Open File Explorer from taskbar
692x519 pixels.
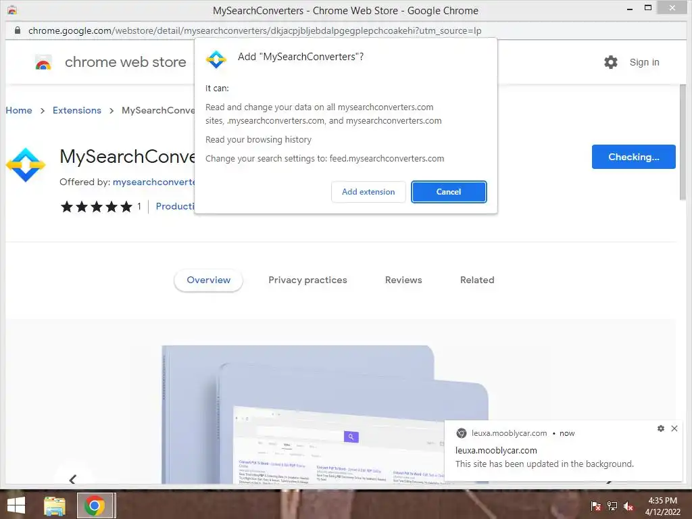pos(55,505)
